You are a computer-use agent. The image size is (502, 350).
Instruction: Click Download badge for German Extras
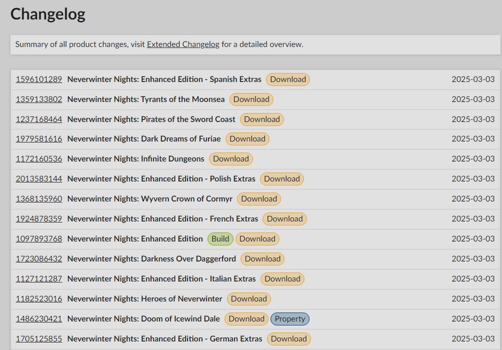click(x=289, y=339)
